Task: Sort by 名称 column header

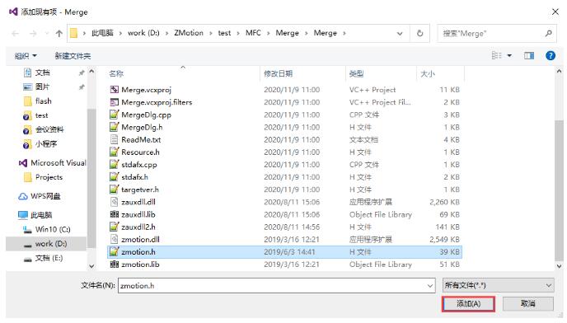Action: pos(183,74)
